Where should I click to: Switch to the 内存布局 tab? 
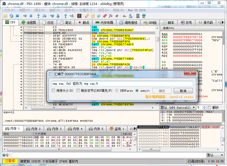coord(104,23)
